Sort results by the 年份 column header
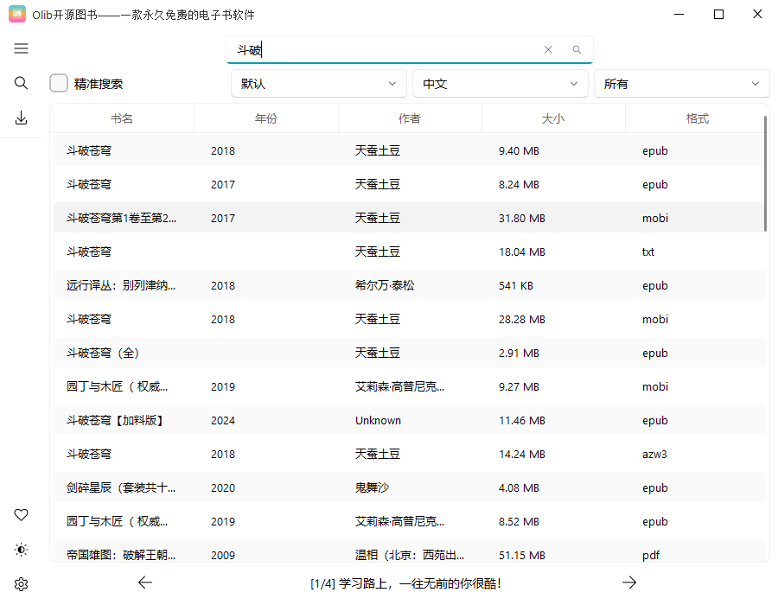This screenshot has width=778, height=605. click(265, 118)
